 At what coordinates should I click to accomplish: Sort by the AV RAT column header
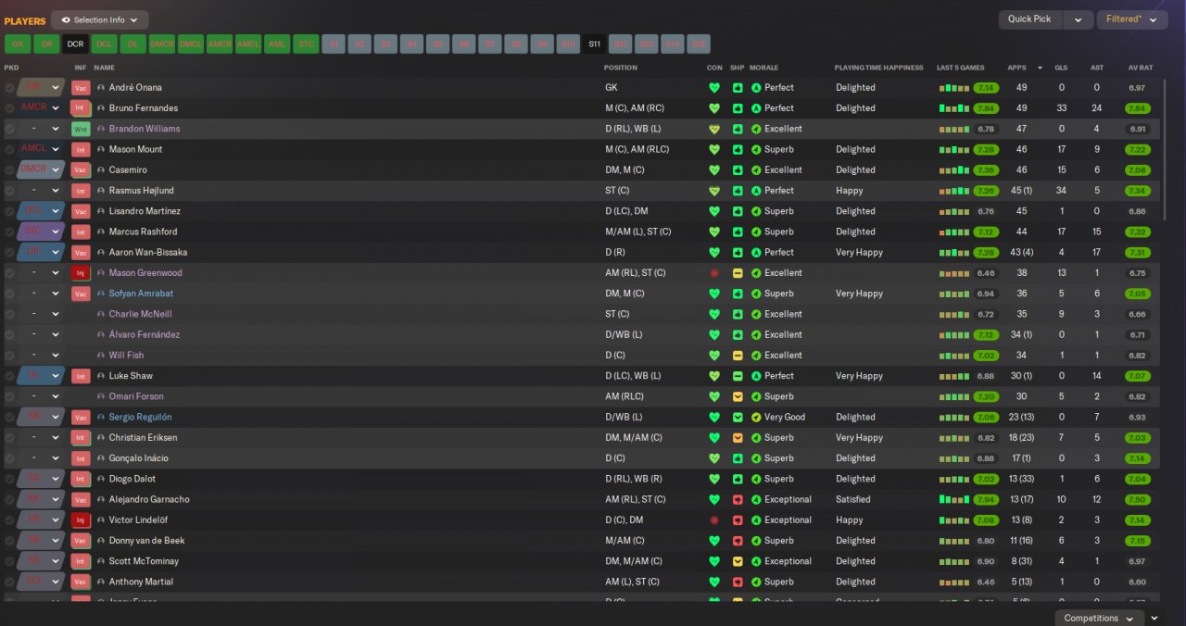coord(1141,68)
